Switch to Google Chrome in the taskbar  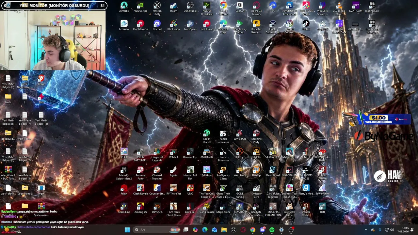point(253,230)
